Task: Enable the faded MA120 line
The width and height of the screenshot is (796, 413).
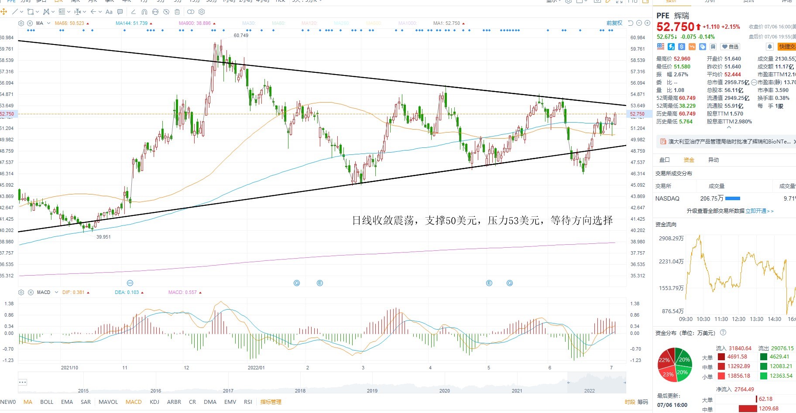Action: tap(309, 23)
